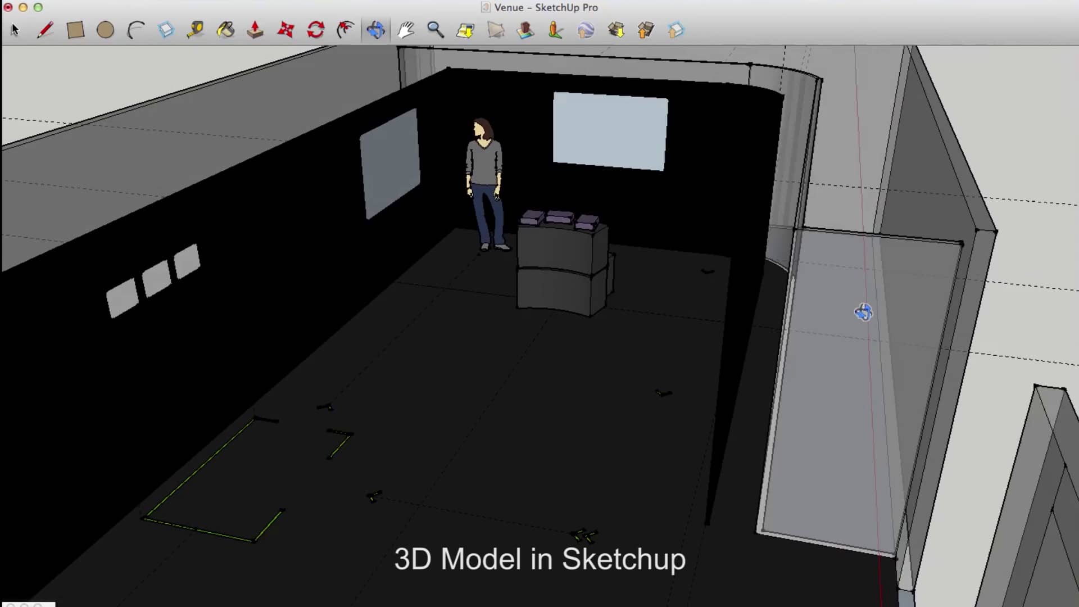This screenshot has height=607, width=1079.
Task: Click the Share Model upload icon
Action: point(646,29)
